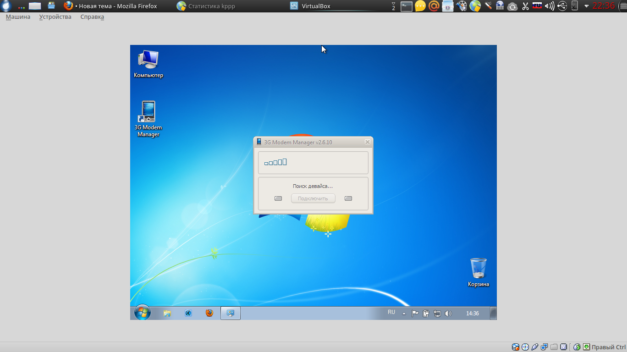Open the Klipper clipboard scissors icon
This screenshot has height=352, width=627.
pos(525,6)
